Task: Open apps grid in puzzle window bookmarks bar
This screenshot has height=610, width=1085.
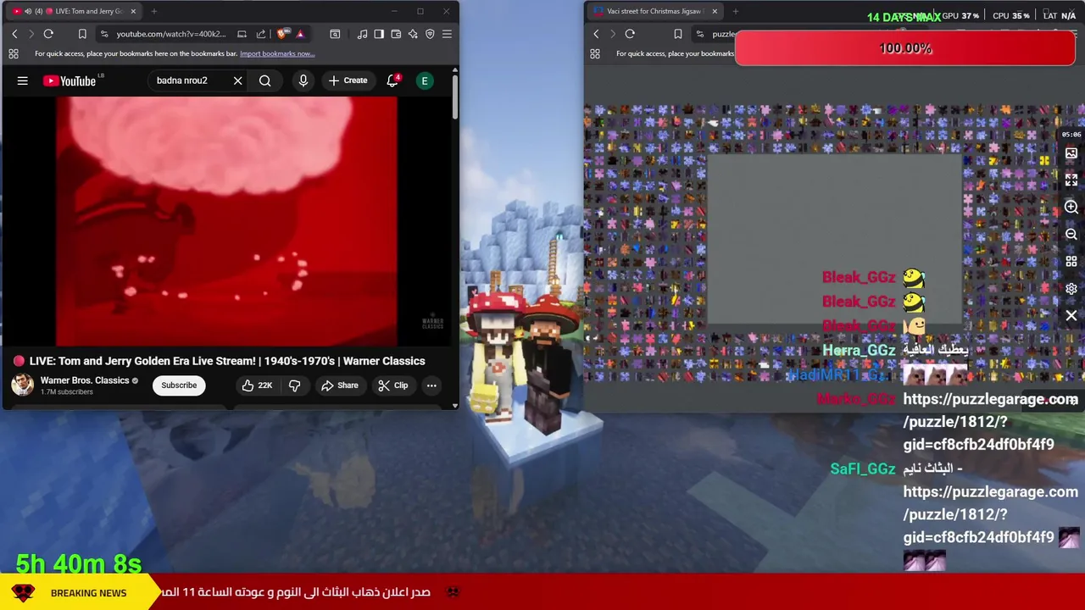Action: point(595,53)
